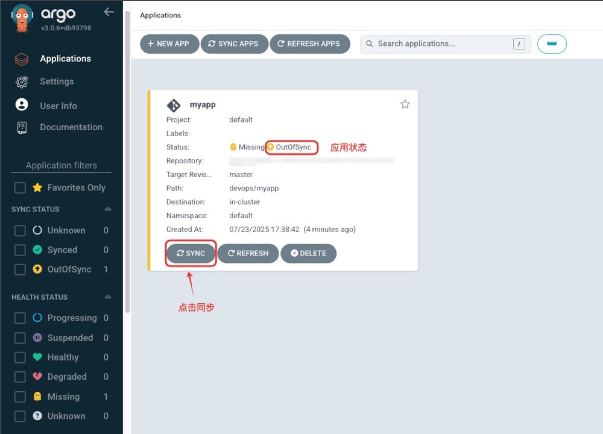Collapse the SYNC STATUS filter section
Screen dimensions: 603x434
(x=107, y=209)
